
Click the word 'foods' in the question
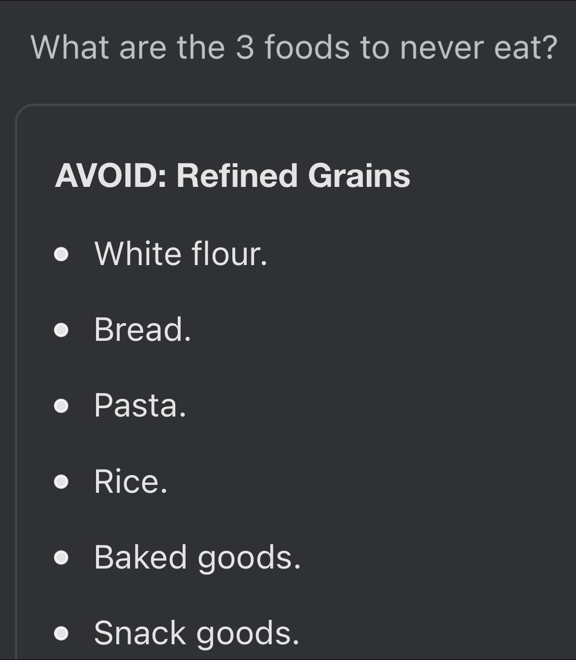[307, 47]
